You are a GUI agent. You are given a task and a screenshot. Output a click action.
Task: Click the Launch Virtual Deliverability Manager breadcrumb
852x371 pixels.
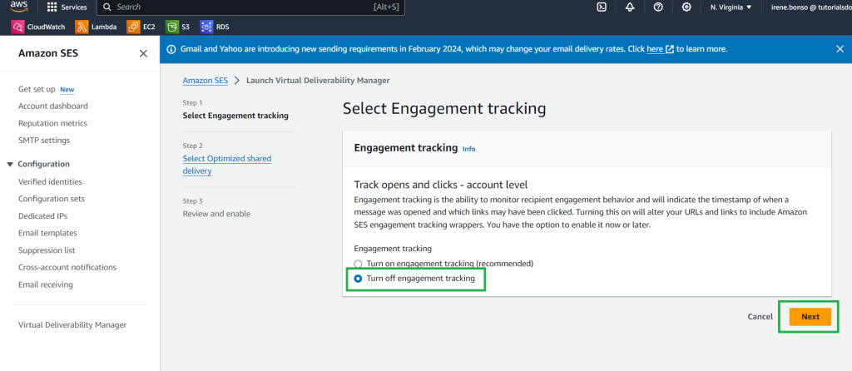(318, 81)
